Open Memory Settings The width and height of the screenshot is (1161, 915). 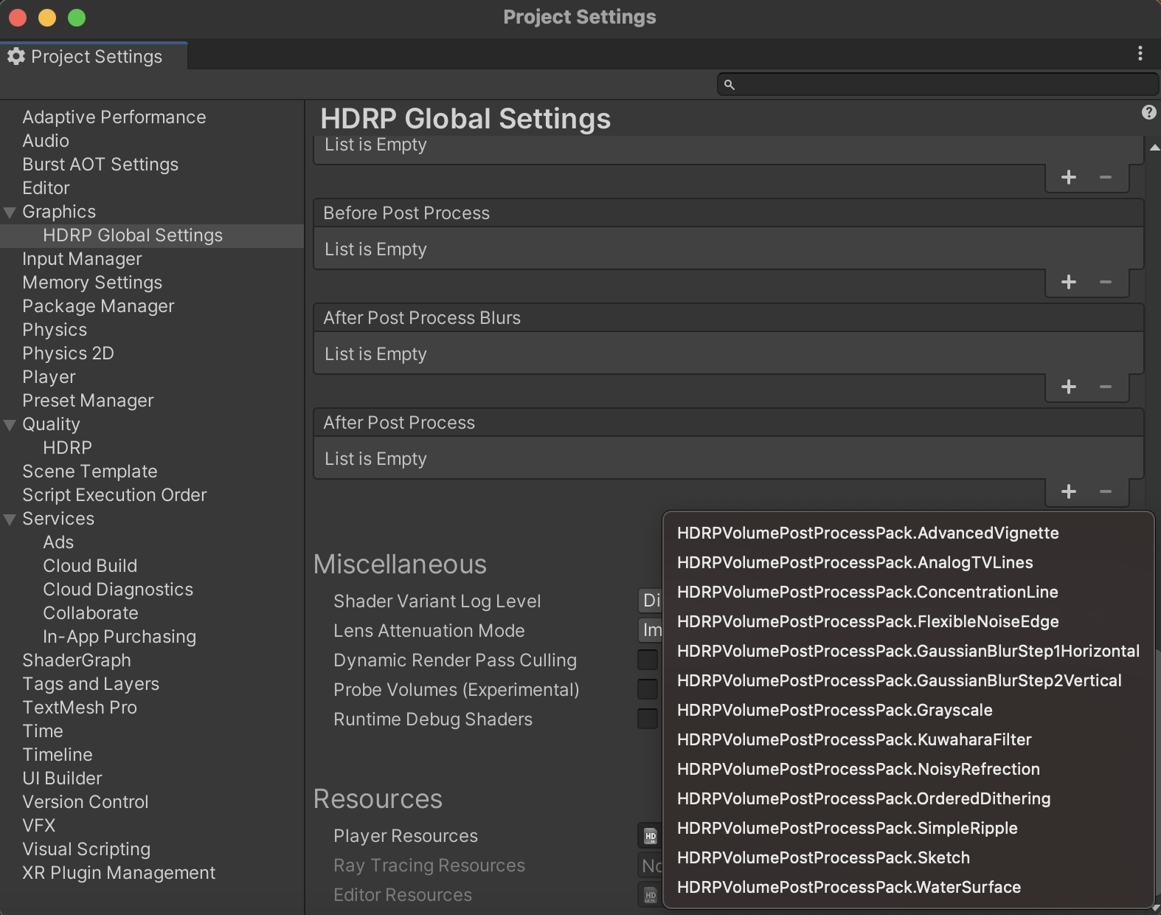tap(92, 283)
